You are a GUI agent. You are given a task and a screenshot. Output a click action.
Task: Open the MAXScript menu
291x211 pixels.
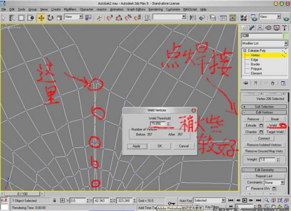tap(190, 9)
